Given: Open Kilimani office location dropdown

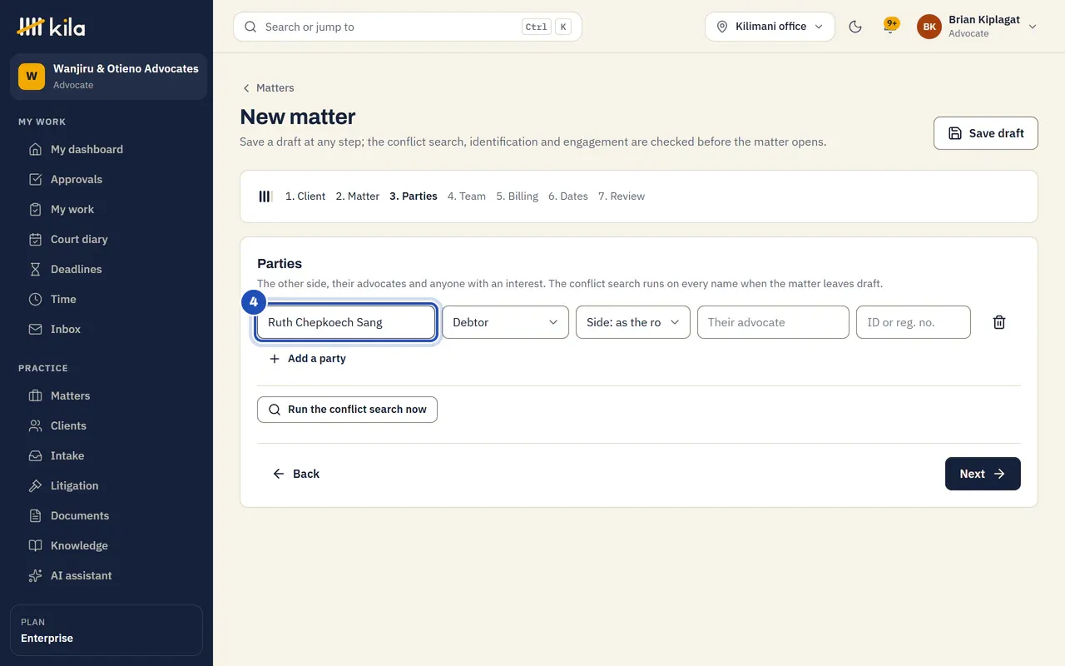Looking at the screenshot, I should [770, 27].
